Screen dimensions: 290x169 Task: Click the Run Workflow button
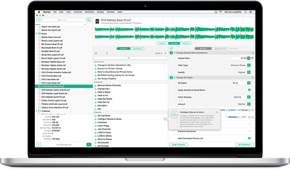[245, 144]
